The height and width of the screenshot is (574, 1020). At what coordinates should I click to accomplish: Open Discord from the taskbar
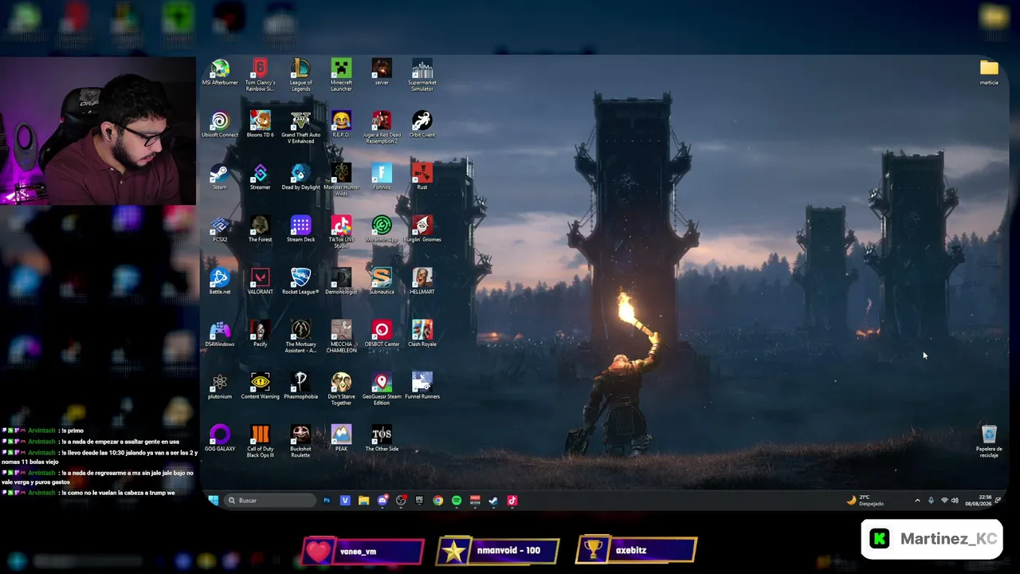point(382,501)
